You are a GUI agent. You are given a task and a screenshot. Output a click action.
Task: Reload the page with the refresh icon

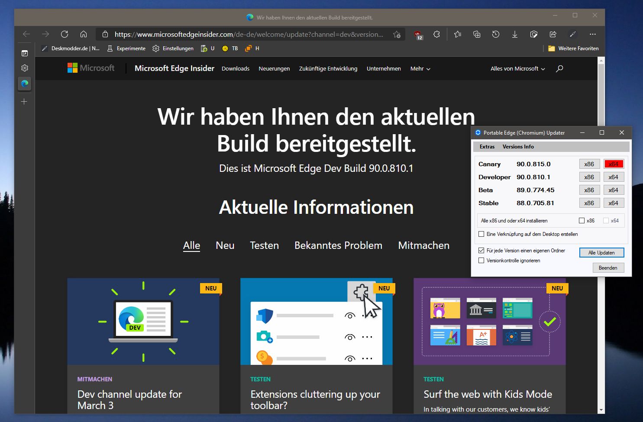point(65,34)
